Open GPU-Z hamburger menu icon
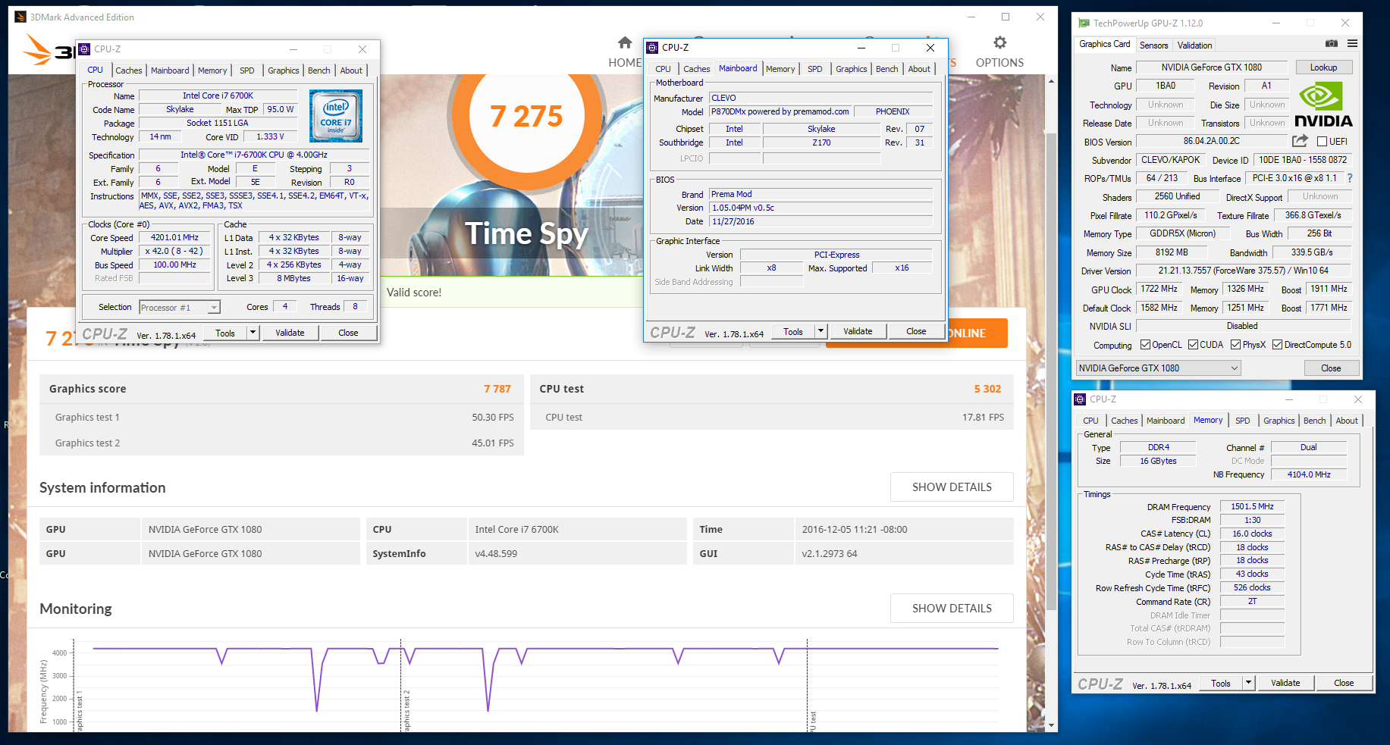Image resolution: width=1390 pixels, height=745 pixels. click(1352, 44)
